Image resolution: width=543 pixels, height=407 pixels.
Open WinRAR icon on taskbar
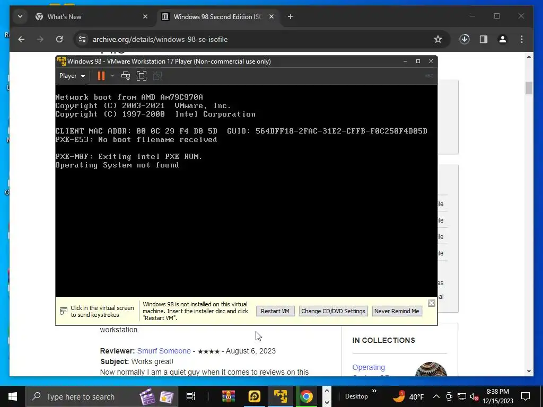tap(229, 396)
